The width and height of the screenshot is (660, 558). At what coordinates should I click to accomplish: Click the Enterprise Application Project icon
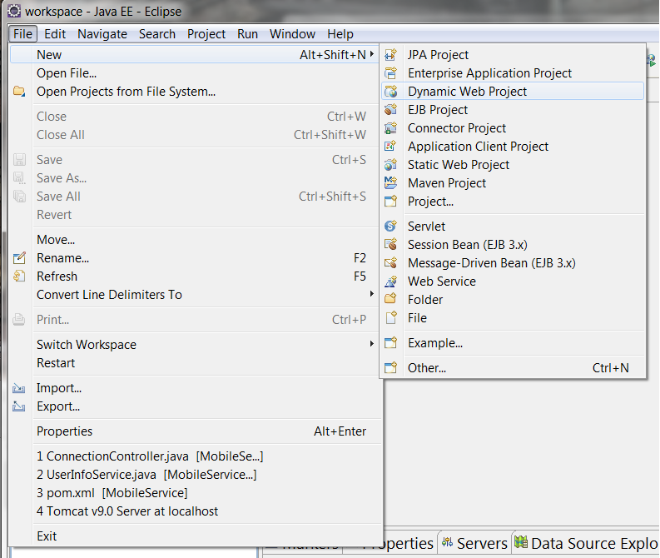(x=390, y=73)
